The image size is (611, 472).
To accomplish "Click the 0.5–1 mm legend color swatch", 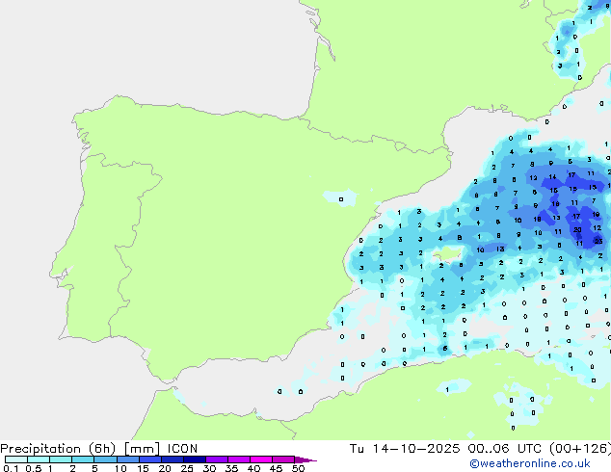I will (39, 459).
